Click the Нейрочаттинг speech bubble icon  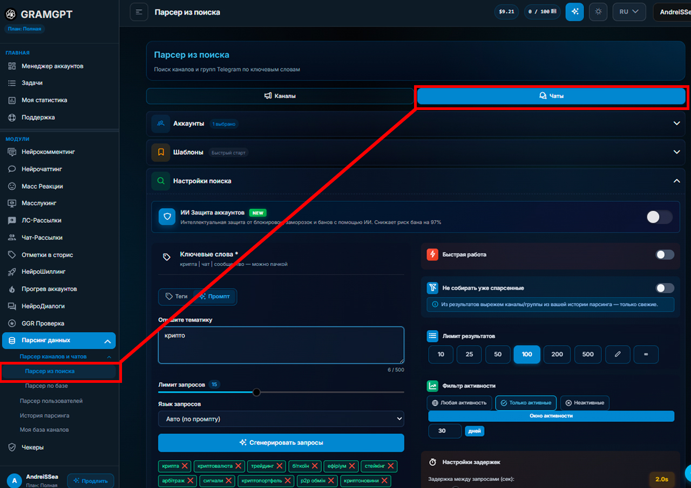[12, 169]
